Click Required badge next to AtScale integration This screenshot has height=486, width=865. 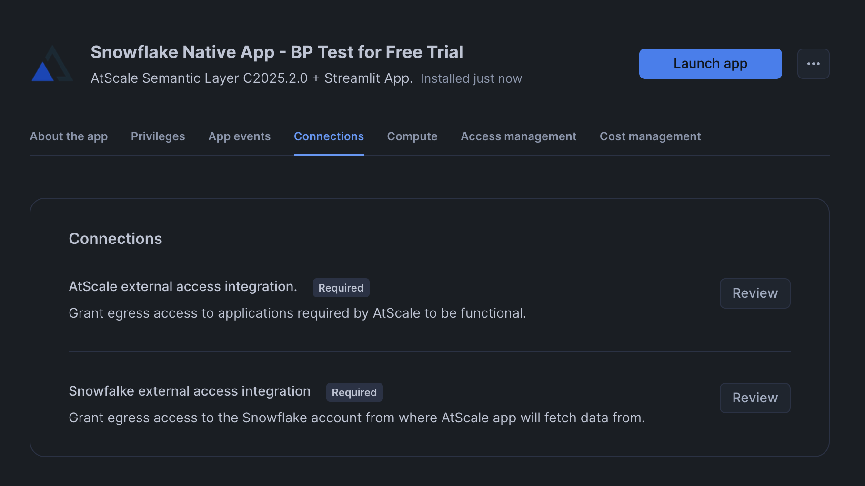pos(341,288)
